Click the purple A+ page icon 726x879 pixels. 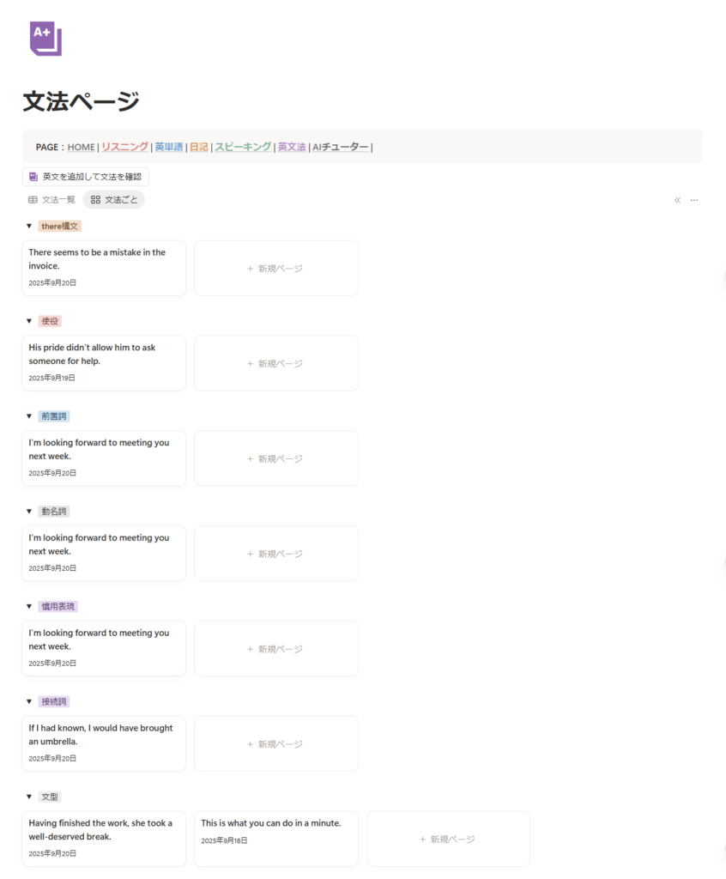pos(45,39)
